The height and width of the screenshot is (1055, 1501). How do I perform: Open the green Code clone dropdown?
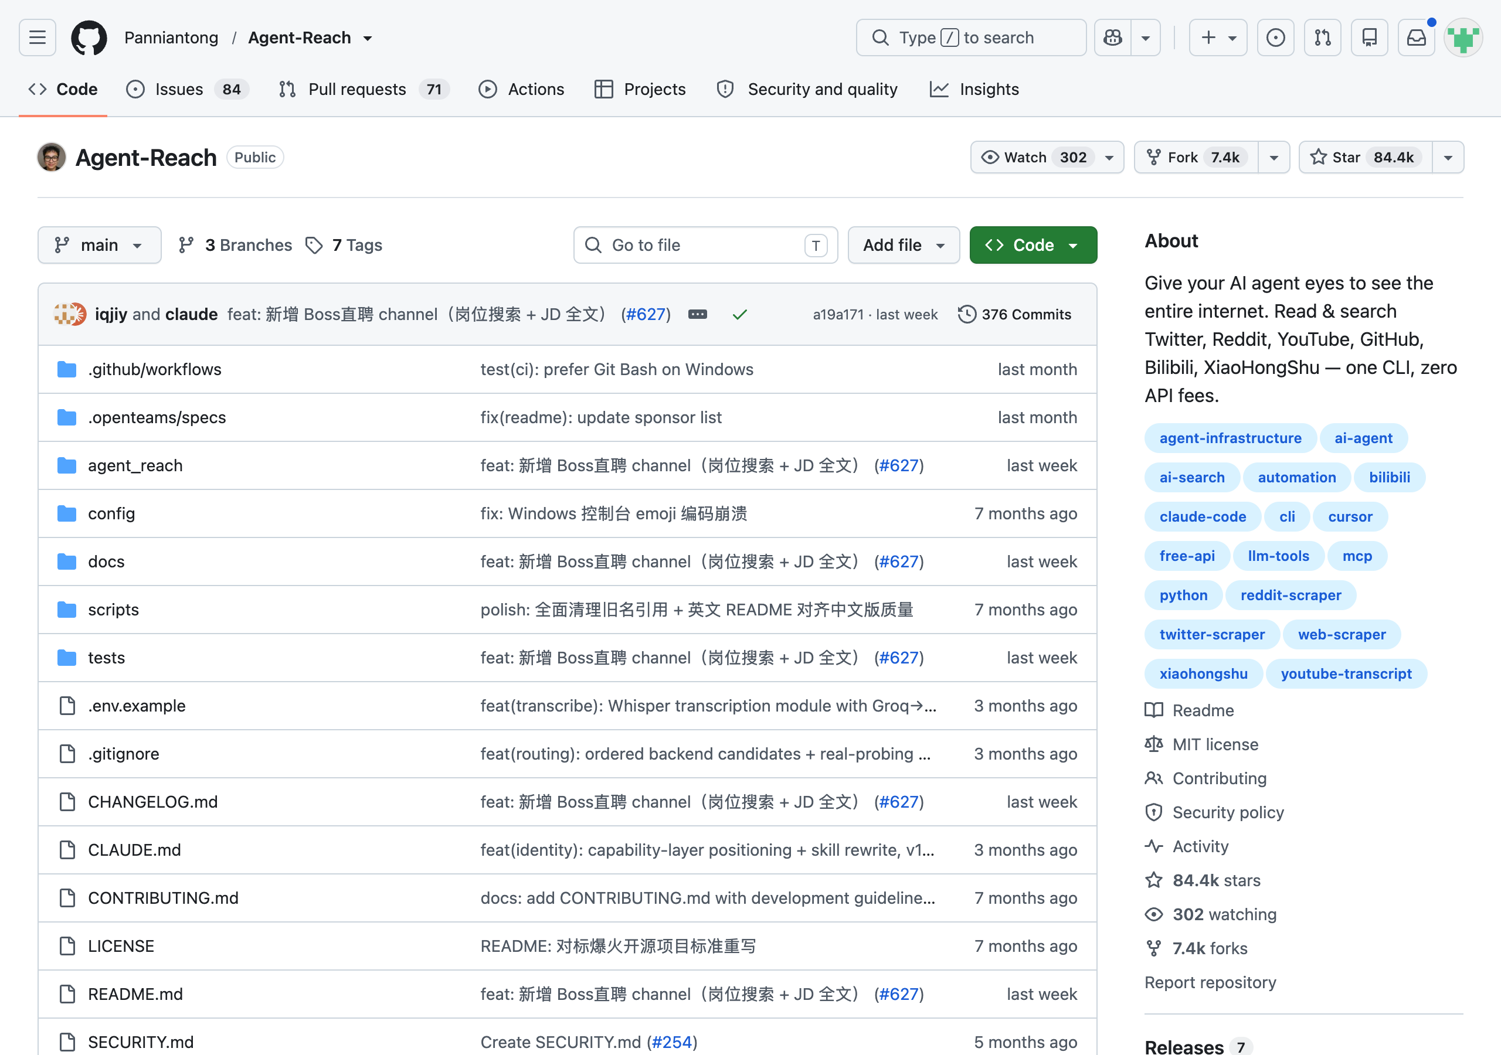point(1034,245)
